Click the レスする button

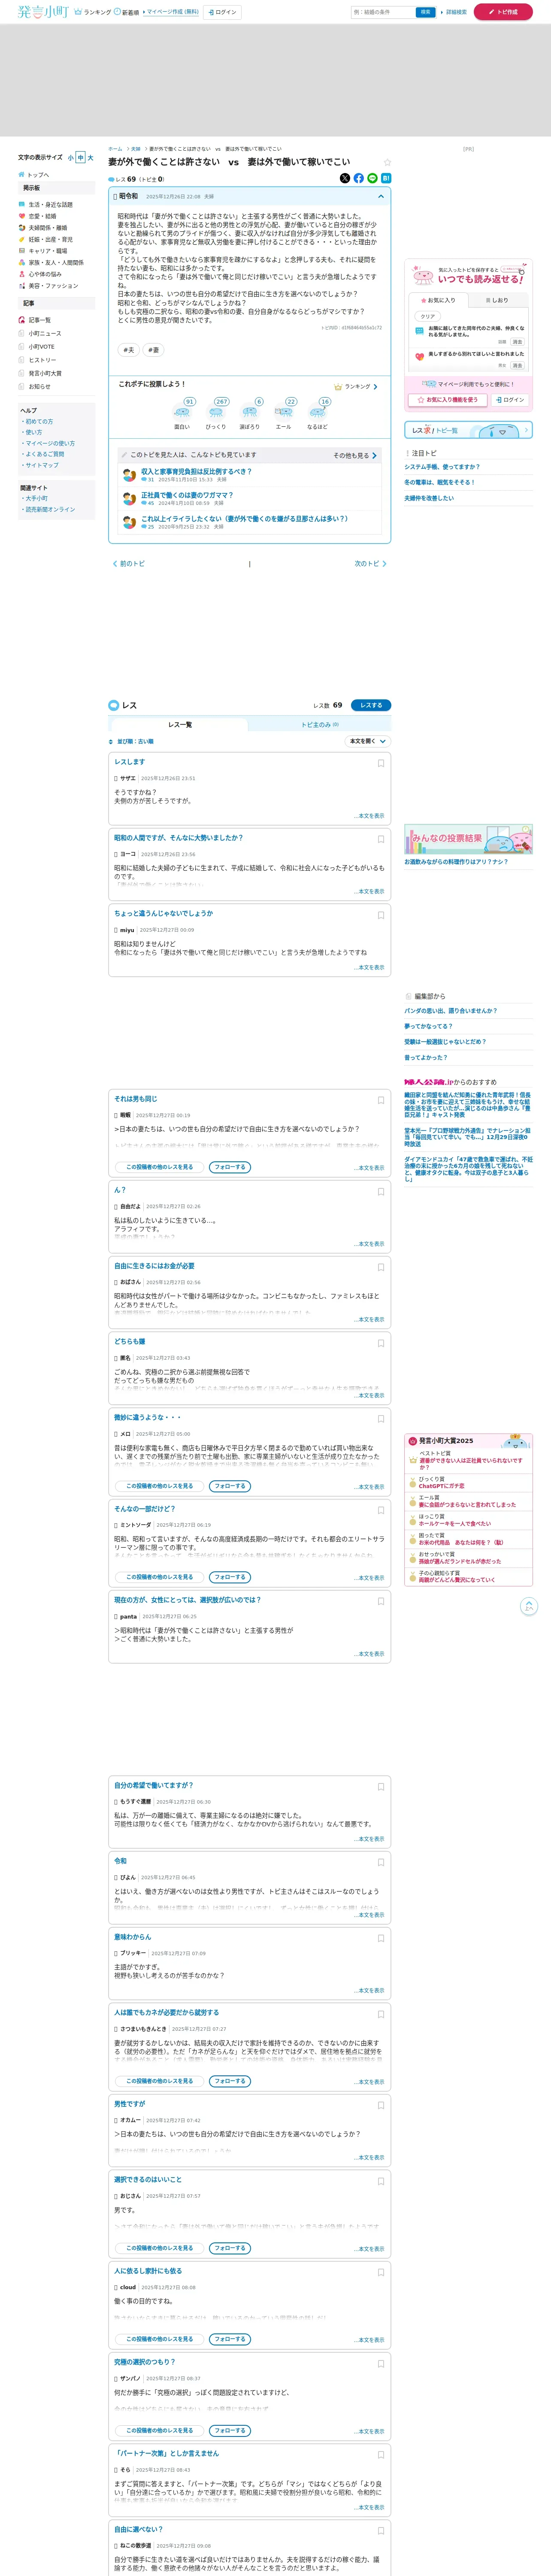pos(371,705)
